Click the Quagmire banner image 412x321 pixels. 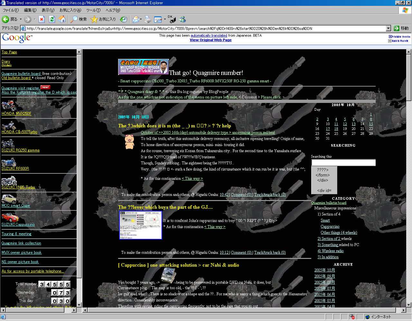coord(143,67)
